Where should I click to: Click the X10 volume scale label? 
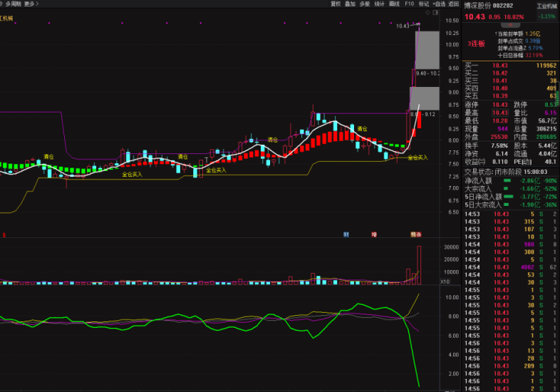(x=445, y=282)
